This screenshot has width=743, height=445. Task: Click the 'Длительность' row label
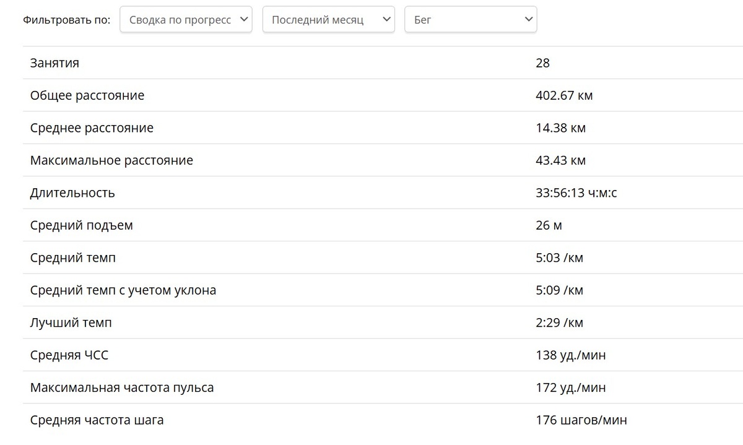pyautogui.click(x=72, y=192)
